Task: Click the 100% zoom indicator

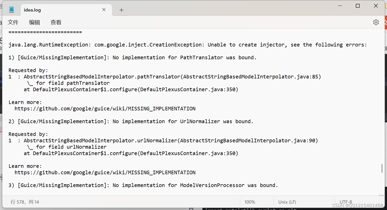Action: coord(250,202)
